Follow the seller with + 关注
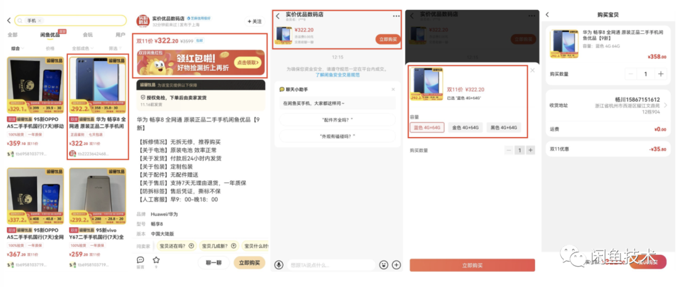 [255, 21]
